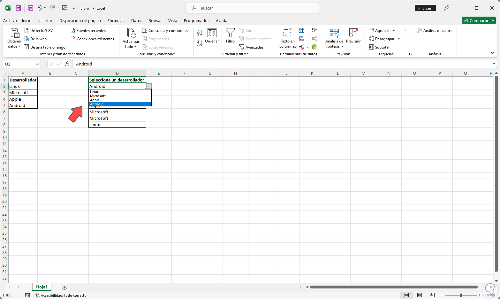Click the zoom slider handle
The width and height of the screenshot is (500, 299).
pos(461,295)
